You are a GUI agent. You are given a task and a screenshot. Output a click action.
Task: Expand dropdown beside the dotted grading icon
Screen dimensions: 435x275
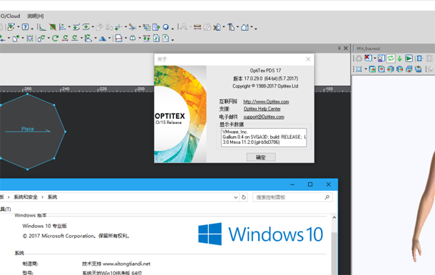[x=69, y=27]
